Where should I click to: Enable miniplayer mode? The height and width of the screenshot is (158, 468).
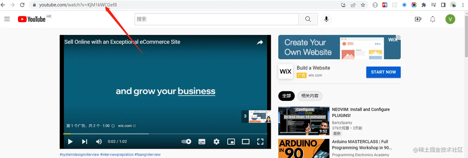coord(231,142)
